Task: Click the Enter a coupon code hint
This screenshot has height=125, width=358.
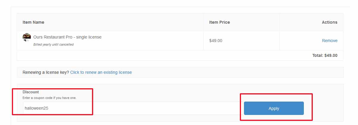Action: pos(49,98)
